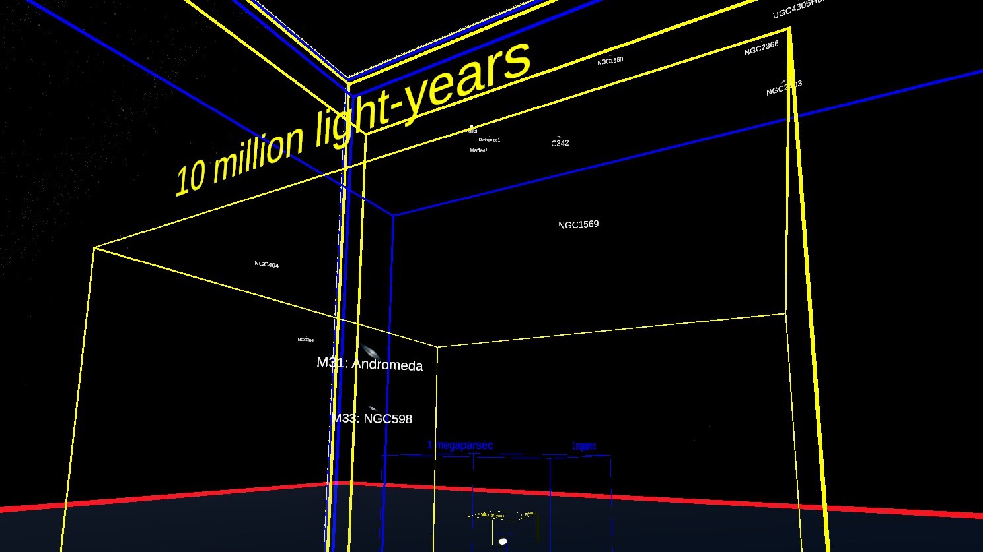Click the Dwingeloo1 label
Image resolution: width=983 pixels, height=552 pixels.
490,140
